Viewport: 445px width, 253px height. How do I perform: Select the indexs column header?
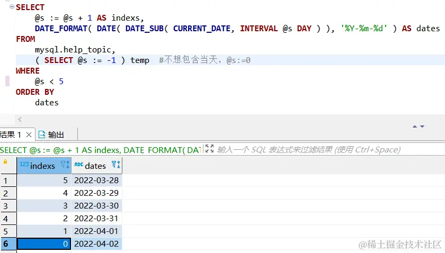tap(44, 165)
